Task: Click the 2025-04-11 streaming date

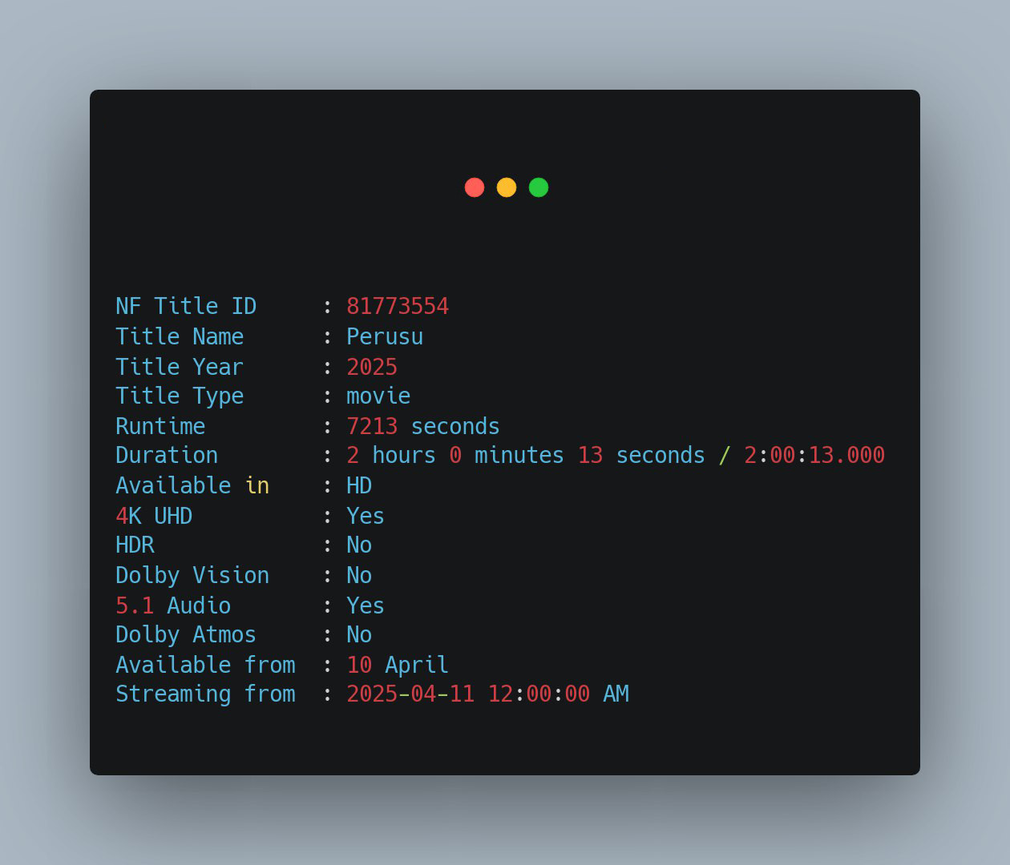Action: (x=410, y=694)
